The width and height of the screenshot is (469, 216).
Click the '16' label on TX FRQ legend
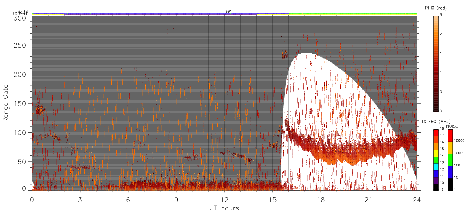coord(442,142)
